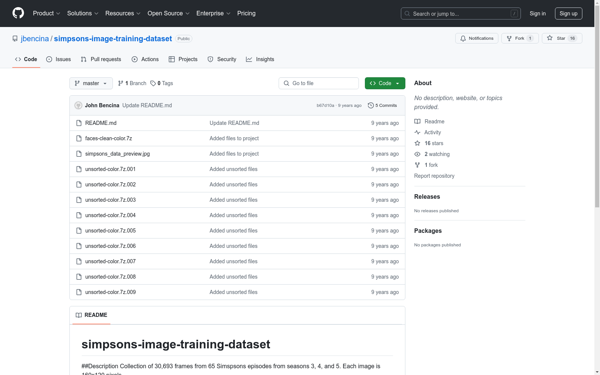Viewport: 600px width, 375px height.
Task: Click the Releases heading link
Action: (427, 196)
